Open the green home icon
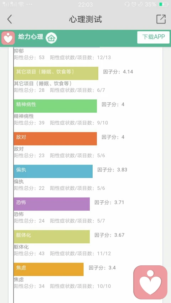The width and height of the screenshot is (171, 303). coord(51,38)
